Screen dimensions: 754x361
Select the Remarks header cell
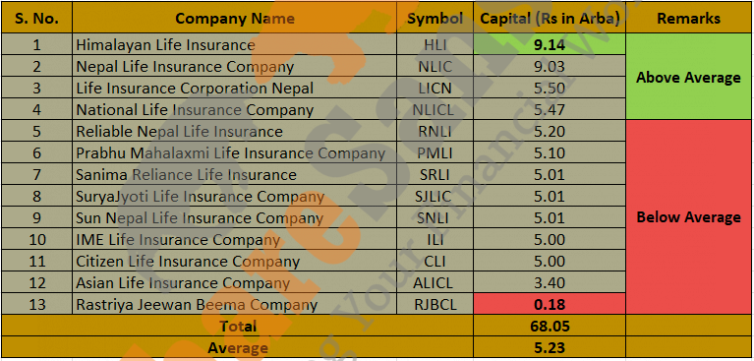[x=688, y=18]
